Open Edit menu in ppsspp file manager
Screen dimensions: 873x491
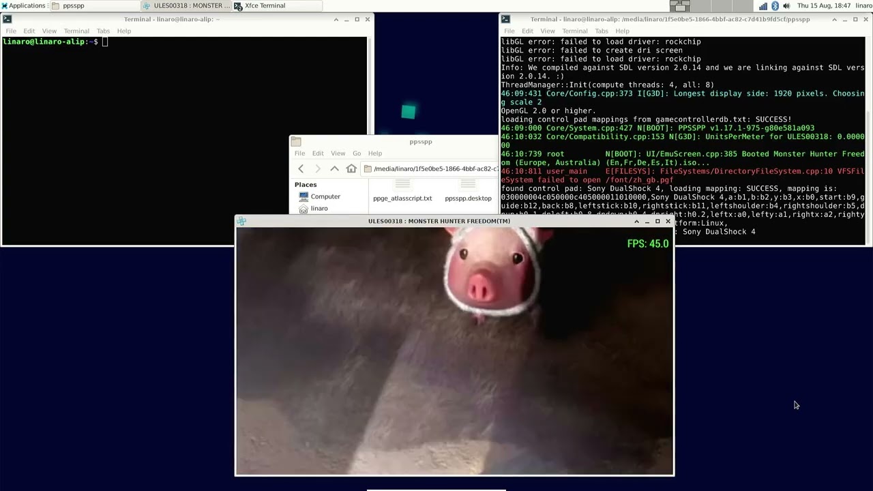318,153
